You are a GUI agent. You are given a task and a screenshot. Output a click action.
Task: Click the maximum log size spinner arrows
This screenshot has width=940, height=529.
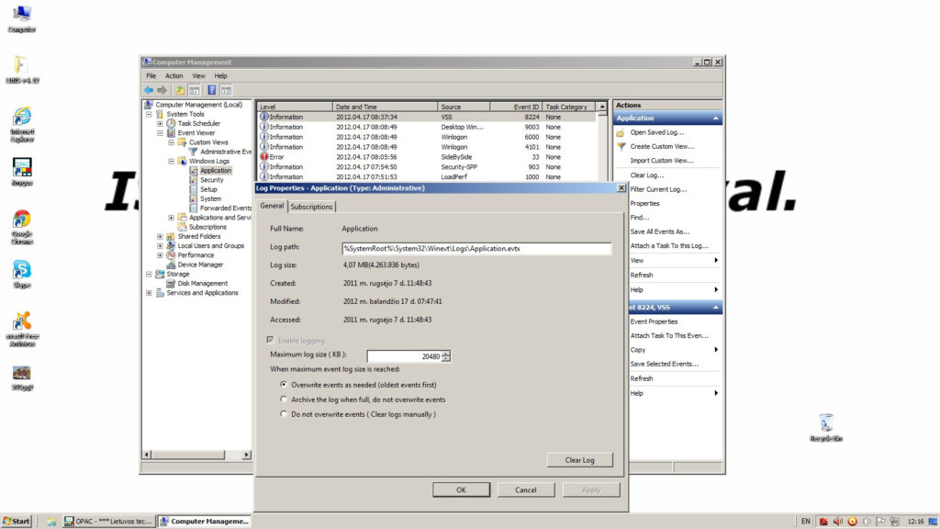point(445,356)
